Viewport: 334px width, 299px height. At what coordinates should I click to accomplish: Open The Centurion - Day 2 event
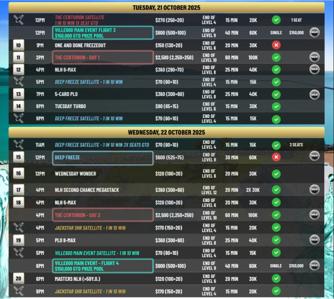[103, 215]
